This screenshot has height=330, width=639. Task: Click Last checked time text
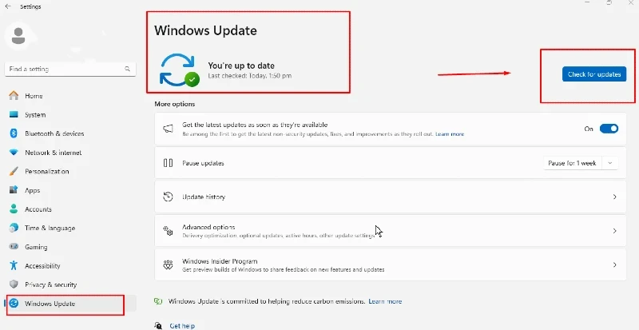click(249, 76)
